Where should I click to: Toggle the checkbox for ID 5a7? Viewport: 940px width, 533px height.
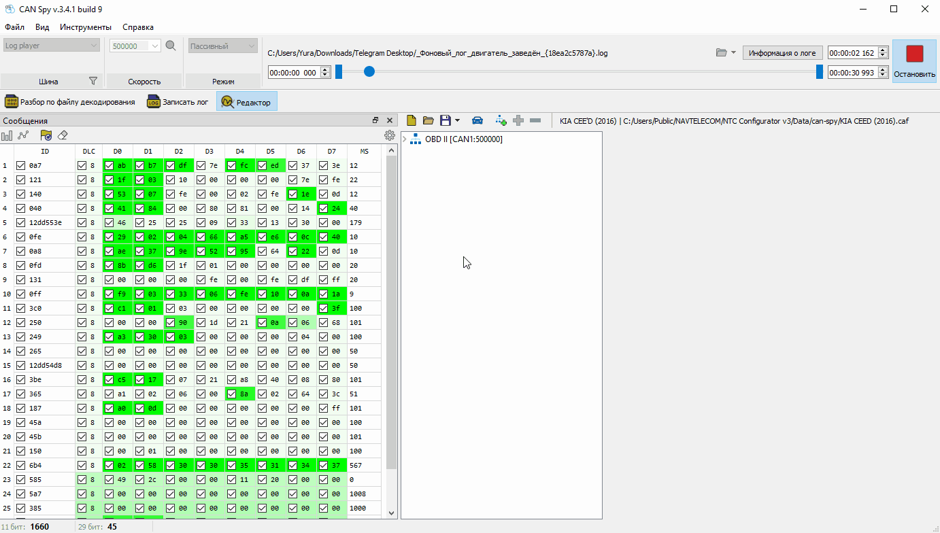(x=21, y=494)
